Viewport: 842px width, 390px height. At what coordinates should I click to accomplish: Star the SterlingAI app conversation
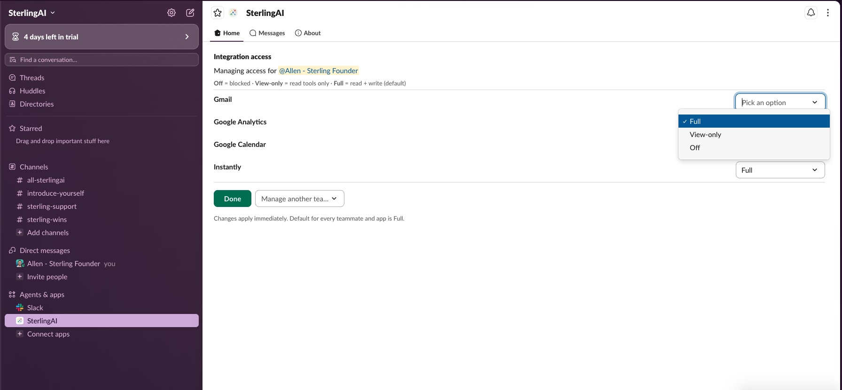pyautogui.click(x=218, y=13)
